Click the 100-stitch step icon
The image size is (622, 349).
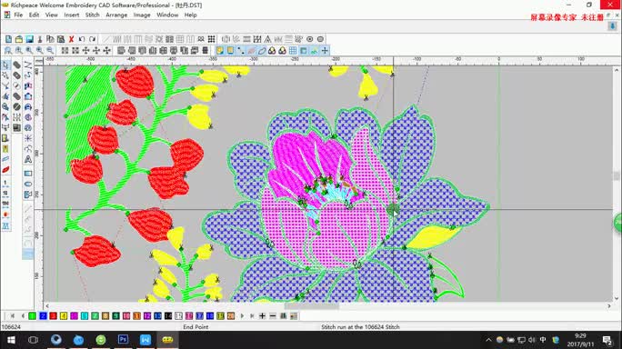(x=5, y=204)
